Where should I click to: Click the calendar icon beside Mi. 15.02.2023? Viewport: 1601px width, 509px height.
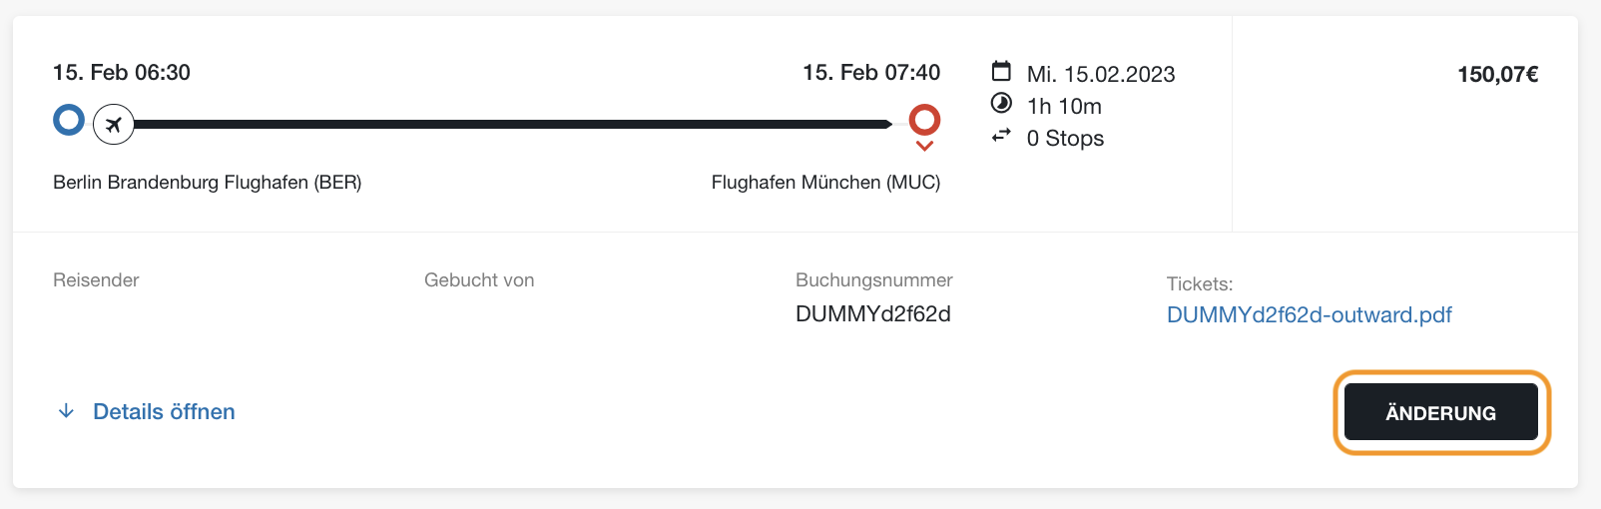coord(1001,71)
